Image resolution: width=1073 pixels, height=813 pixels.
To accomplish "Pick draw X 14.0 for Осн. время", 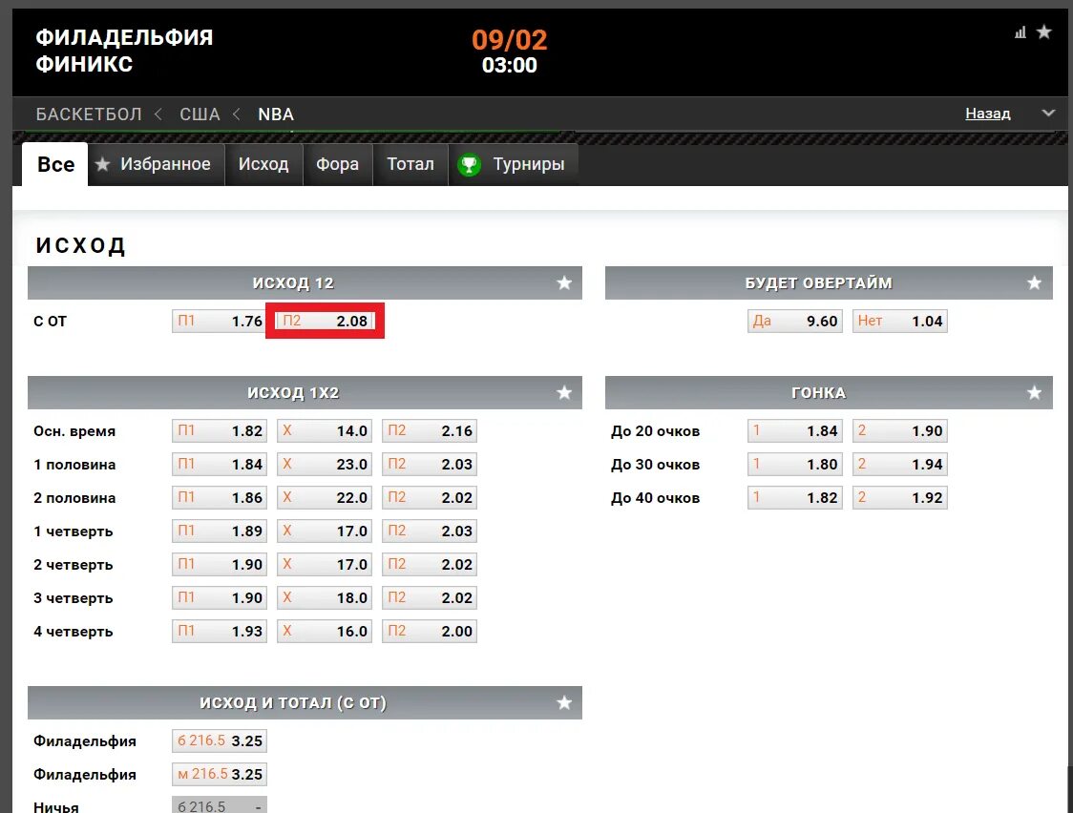I will point(325,430).
